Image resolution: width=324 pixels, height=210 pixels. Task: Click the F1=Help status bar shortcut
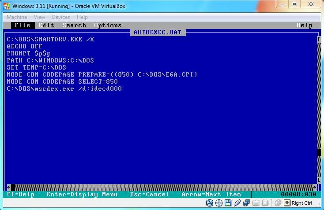(x=21, y=194)
